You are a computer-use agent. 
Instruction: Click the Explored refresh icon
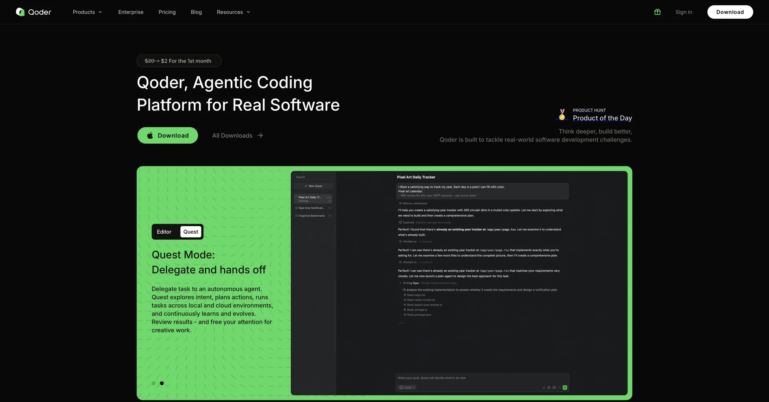[x=400, y=222]
